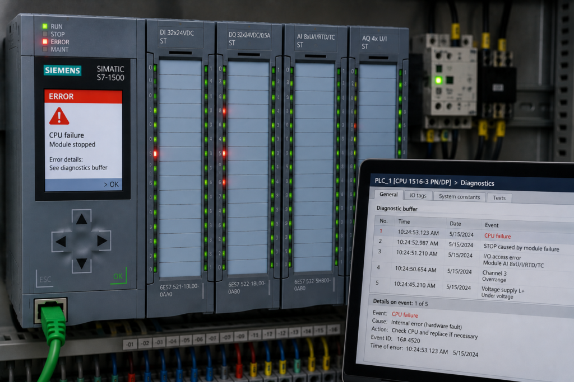
Task: Click the red ERROR banner on display
Action: [83, 96]
